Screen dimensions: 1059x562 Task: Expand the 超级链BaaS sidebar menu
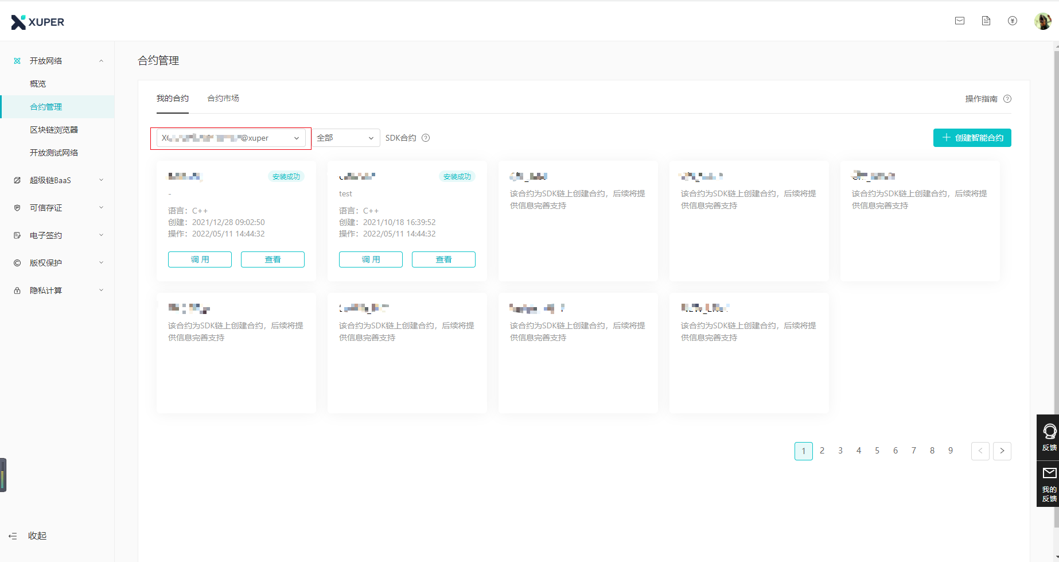pos(57,180)
